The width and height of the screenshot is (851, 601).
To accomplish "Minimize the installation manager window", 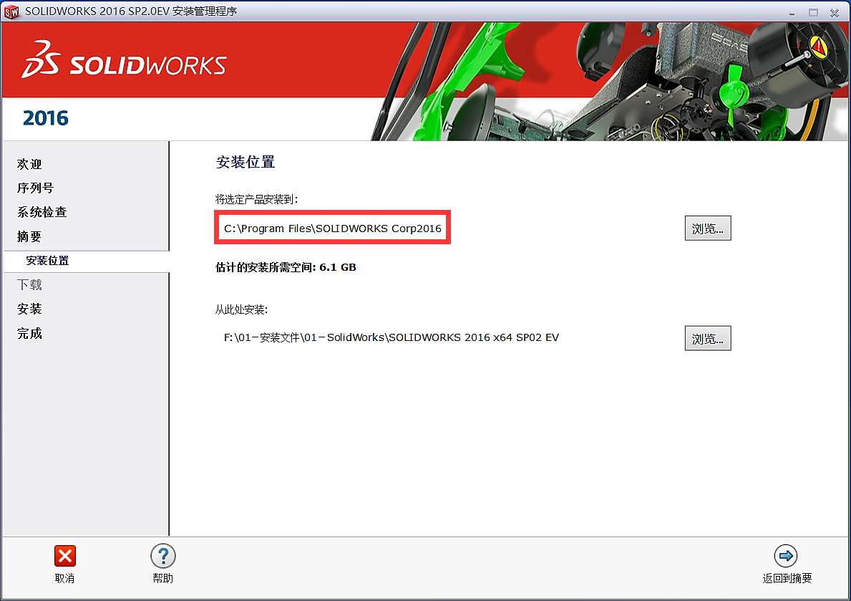I will [x=792, y=12].
